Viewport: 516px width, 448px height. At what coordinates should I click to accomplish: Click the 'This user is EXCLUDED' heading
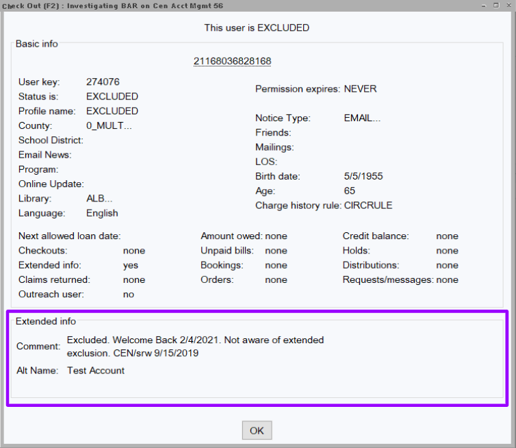point(257,28)
